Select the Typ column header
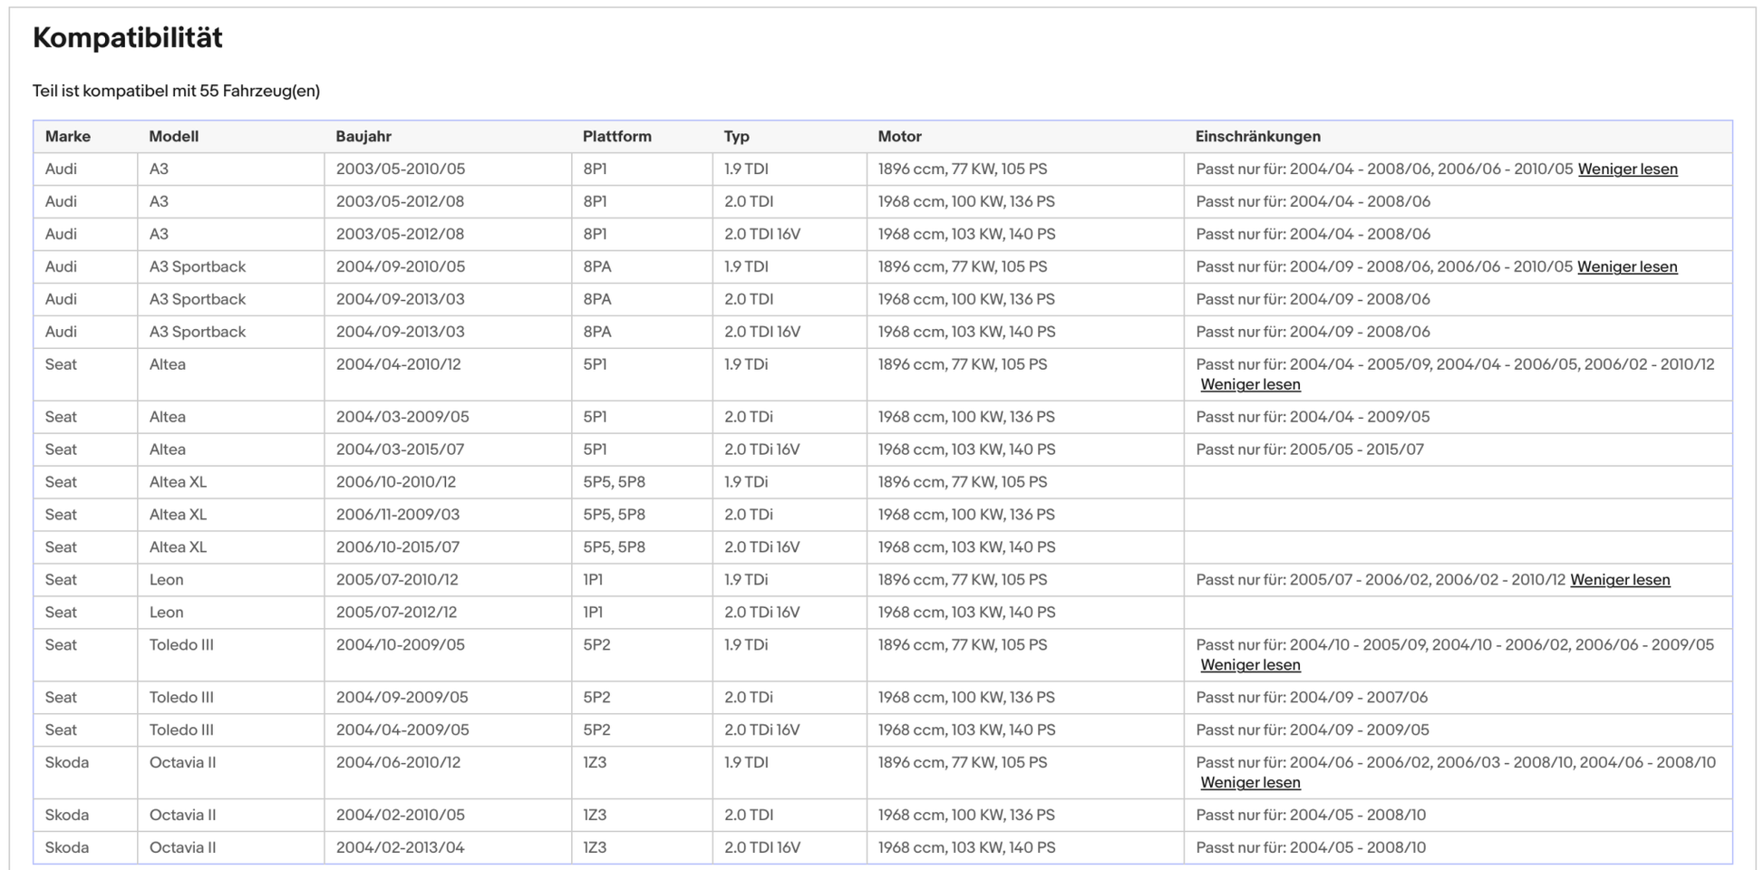The height and width of the screenshot is (870, 1764). click(x=736, y=137)
